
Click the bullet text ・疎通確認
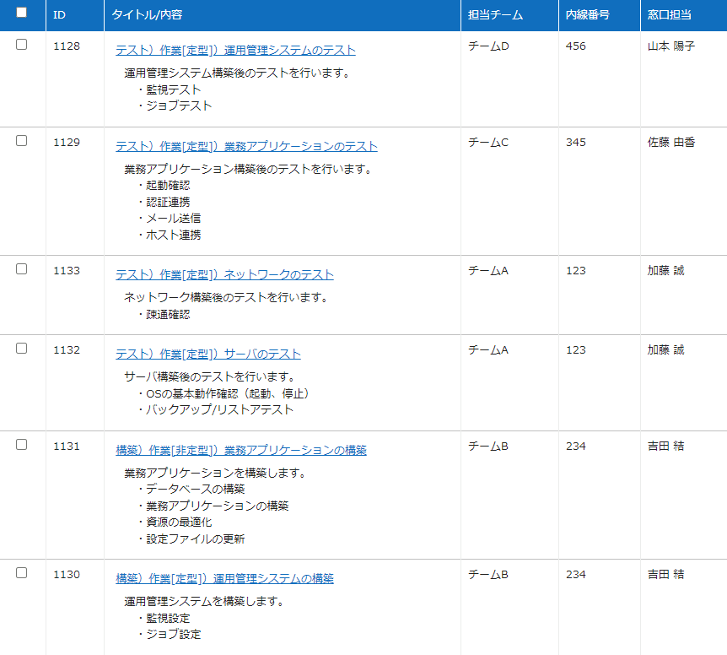[164, 314]
